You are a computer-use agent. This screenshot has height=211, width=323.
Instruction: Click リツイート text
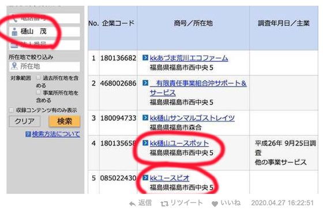tap(187, 203)
